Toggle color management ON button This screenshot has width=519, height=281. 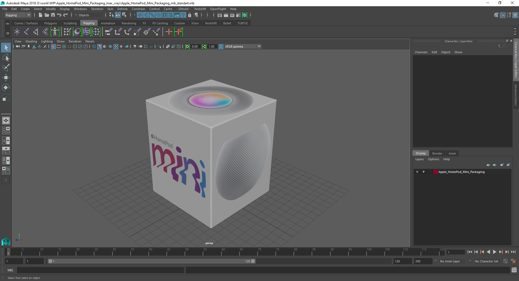click(x=221, y=46)
